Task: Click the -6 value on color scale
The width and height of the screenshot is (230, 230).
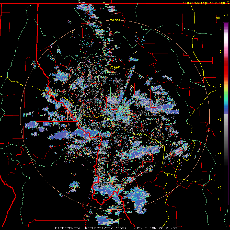Action: click(x=220, y=176)
